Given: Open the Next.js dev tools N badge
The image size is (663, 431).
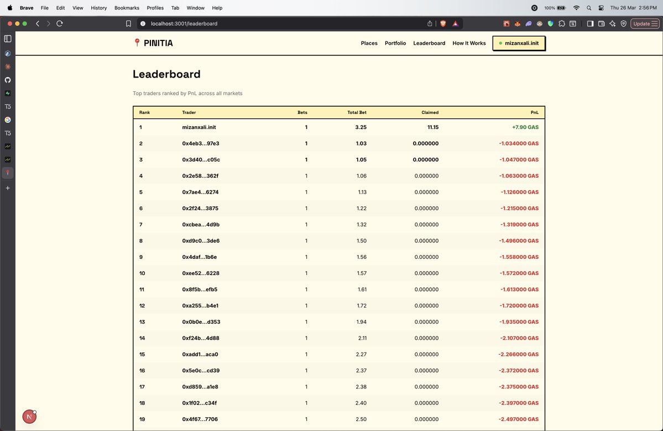Looking at the screenshot, I should tap(29, 417).
